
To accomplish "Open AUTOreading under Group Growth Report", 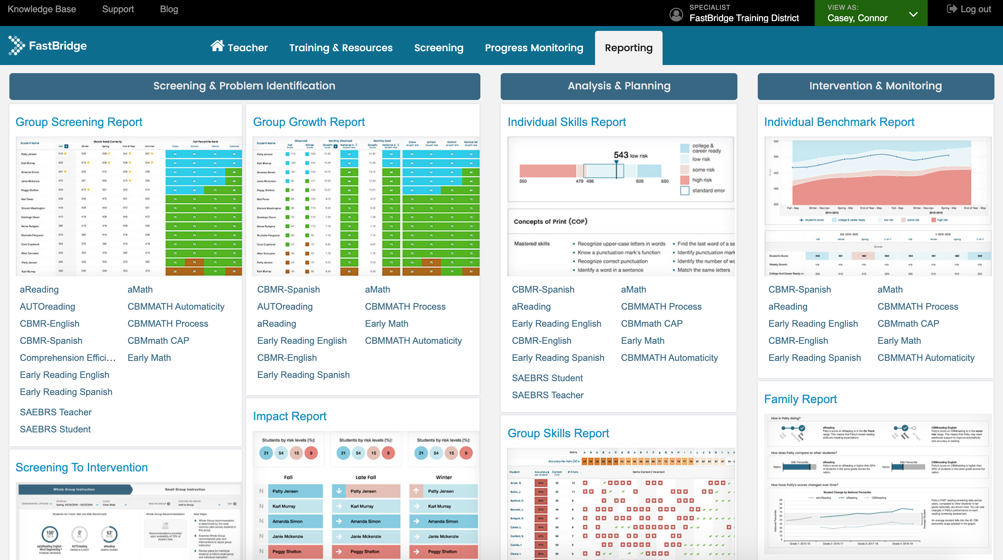I will point(285,307).
